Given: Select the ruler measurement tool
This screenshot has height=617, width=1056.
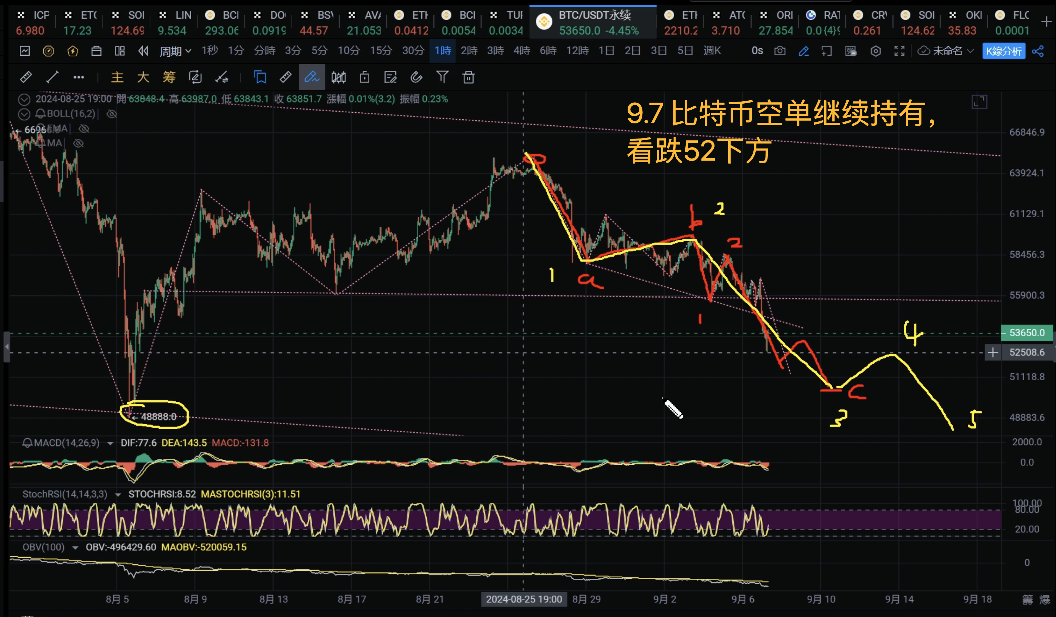Looking at the screenshot, I should [x=285, y=77].
